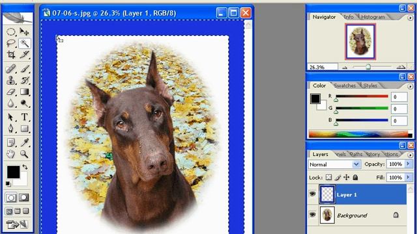Select the Path Selection tool
Image resolution: width=417 pixels, height=234 pixels.
point(11,117)
